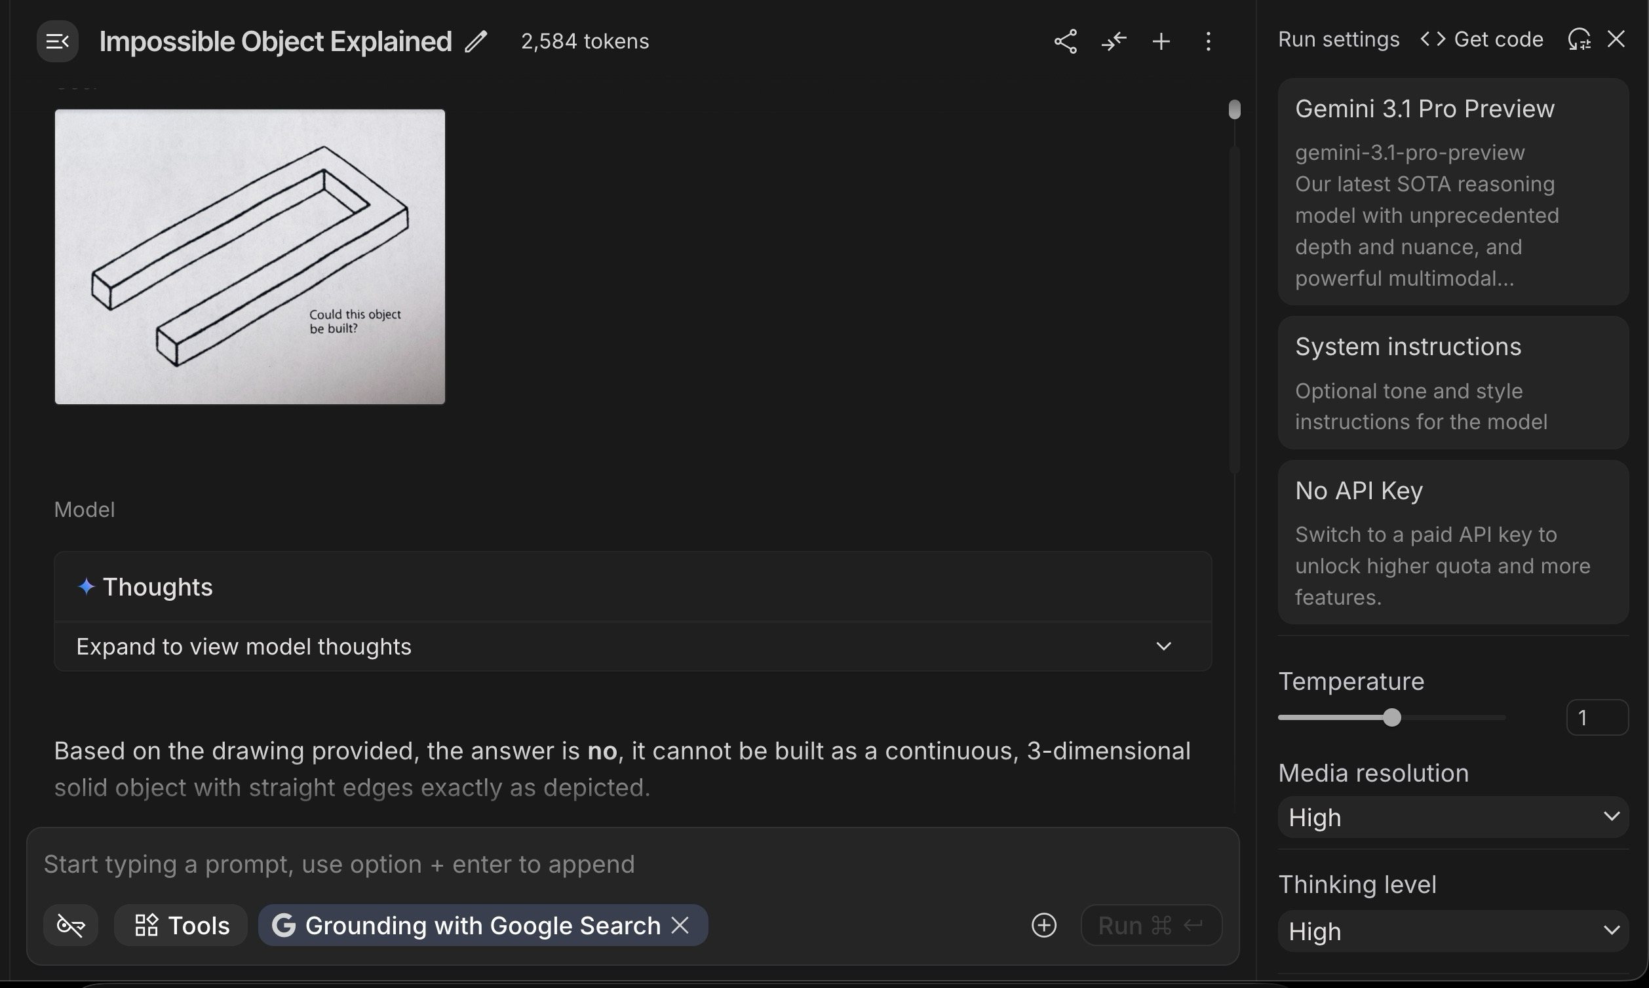The image size is (1649, 988).
Task: Start a new chat with plus icon
Action: pyautogui.click(x=1161, y=41)
